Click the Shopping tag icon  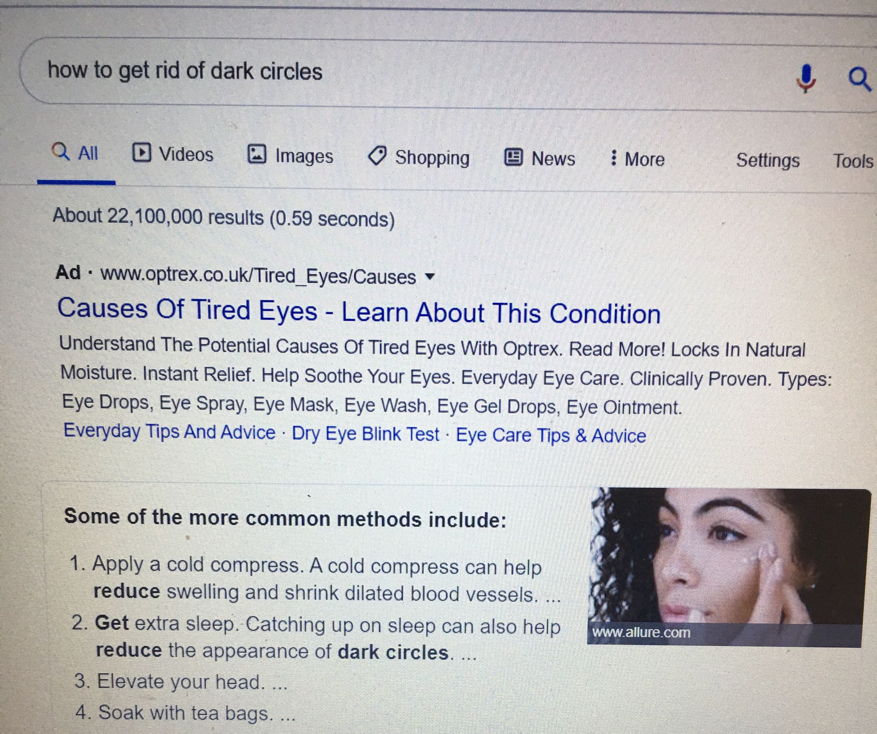(x=377, y=156)
